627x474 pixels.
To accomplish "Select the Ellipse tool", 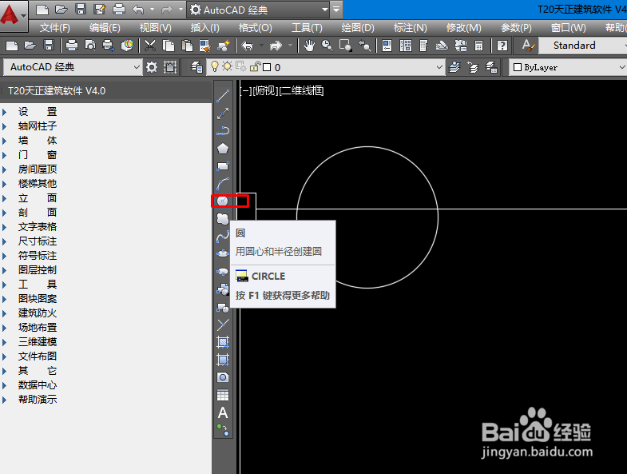I will coord(223,254).
